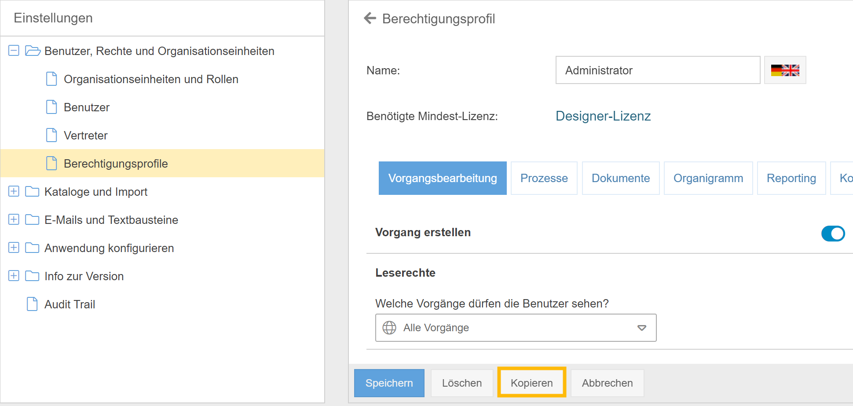
Task: Expand the E-Mails und Textbausteine folder
Action: pos(14,219)
